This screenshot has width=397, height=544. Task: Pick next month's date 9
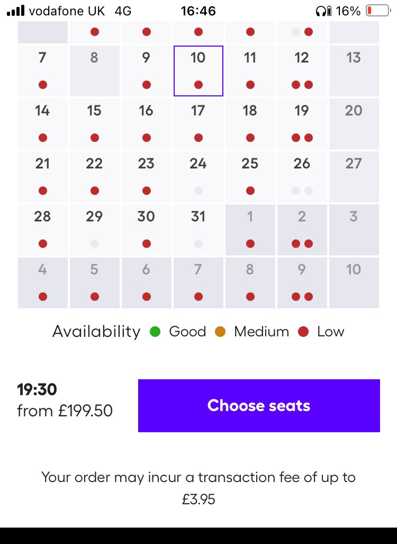pos(302,283)
